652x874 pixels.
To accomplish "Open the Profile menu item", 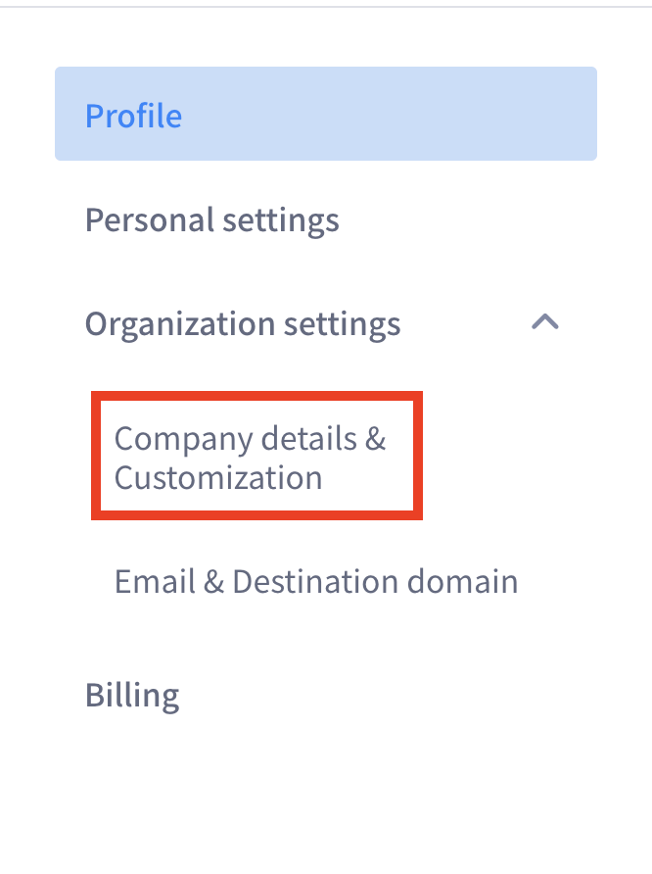I will coord(133,116).
